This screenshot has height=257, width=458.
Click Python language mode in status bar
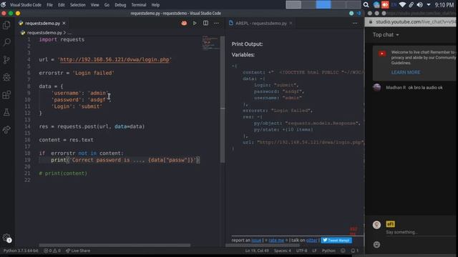pyautogui.click(x=328, y=251)
